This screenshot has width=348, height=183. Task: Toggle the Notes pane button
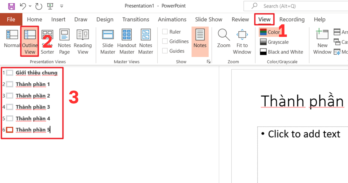click(200, 42)
